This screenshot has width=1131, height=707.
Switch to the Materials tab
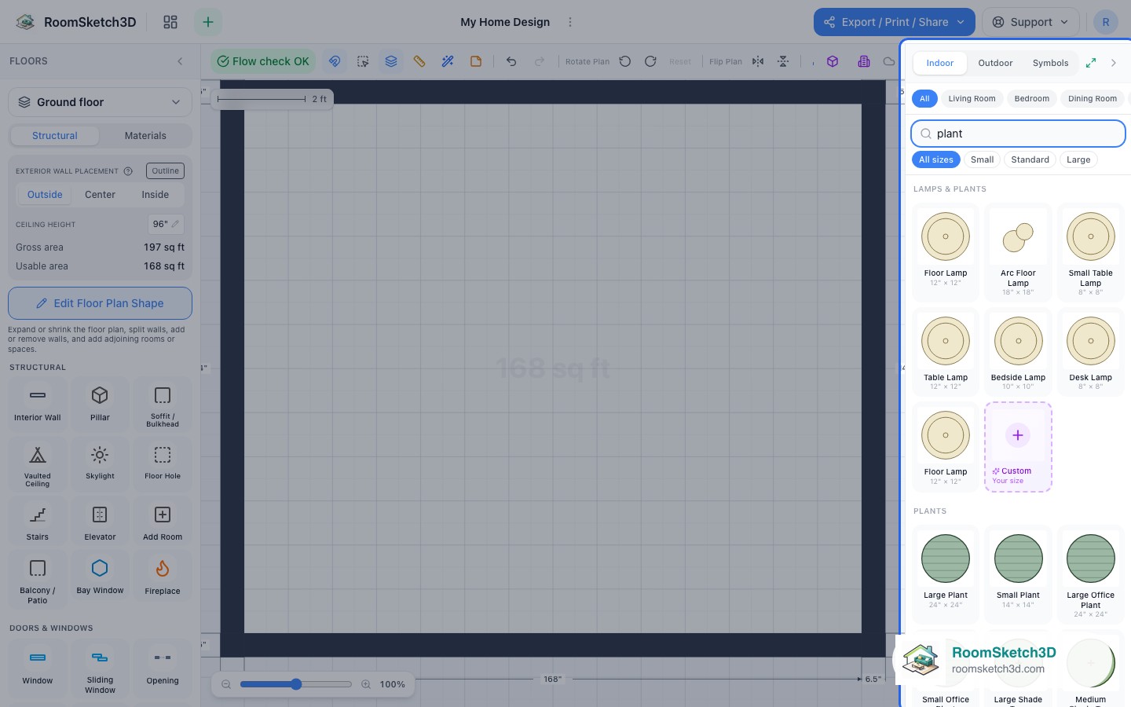(x=145, y=136)
